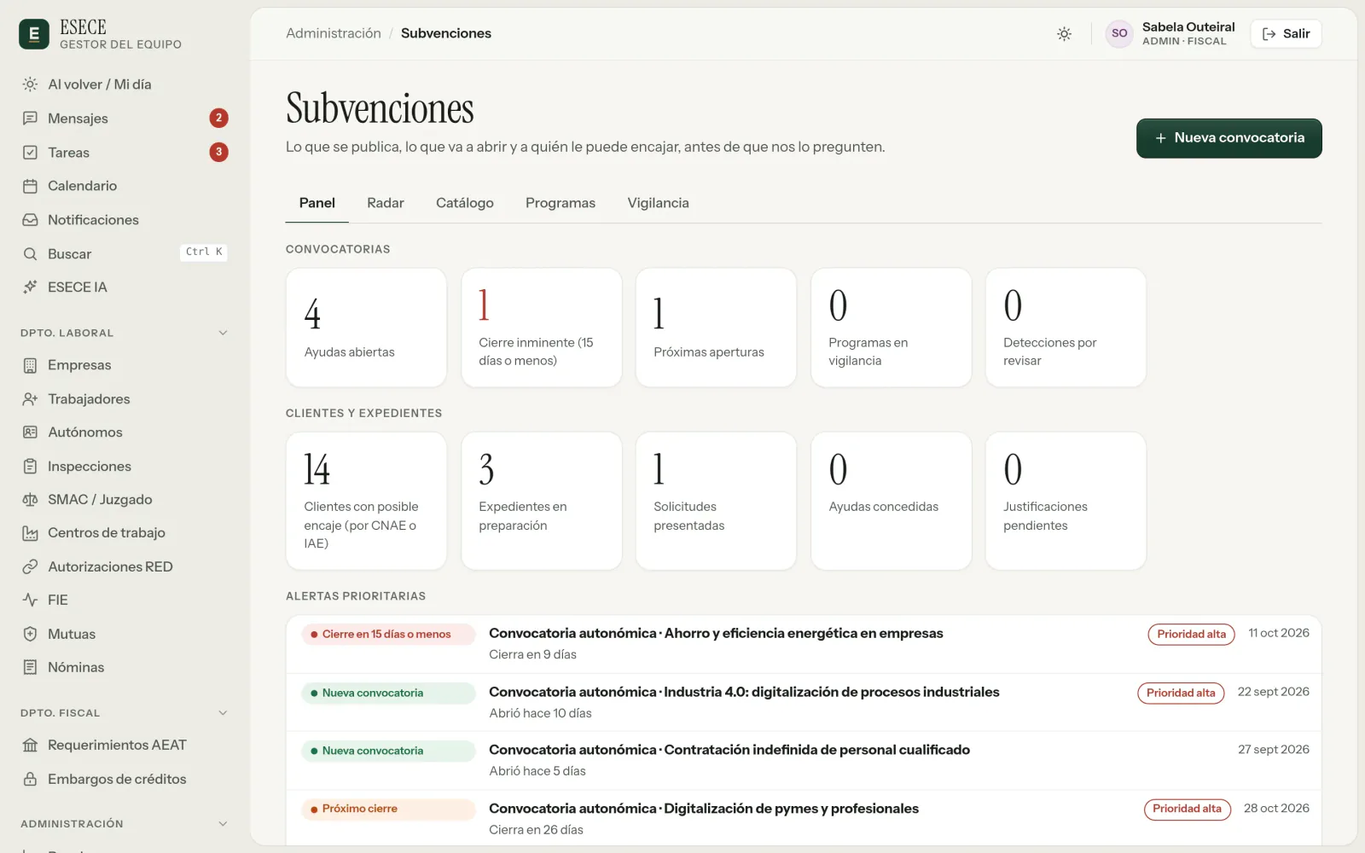
Task: Click the Autónomos ID card icon
Action: click(x=30, y=432)
